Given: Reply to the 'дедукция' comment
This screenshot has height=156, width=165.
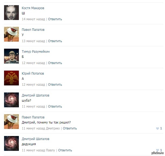Looking at the screenshot, I should 65,150.
